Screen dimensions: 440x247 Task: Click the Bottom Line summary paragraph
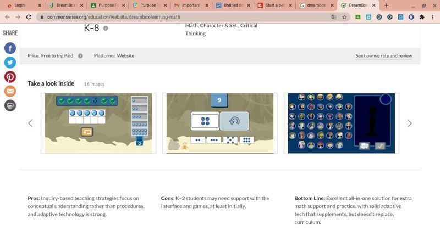point(353,210)
